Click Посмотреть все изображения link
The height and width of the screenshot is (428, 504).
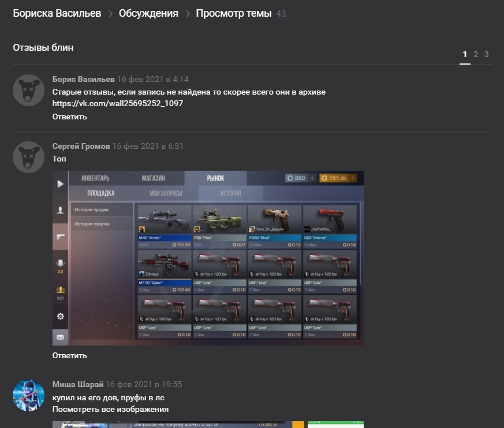click(110, 409)
